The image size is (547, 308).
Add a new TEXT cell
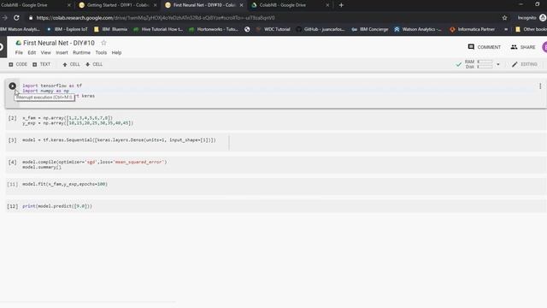[x=42, y=64]
